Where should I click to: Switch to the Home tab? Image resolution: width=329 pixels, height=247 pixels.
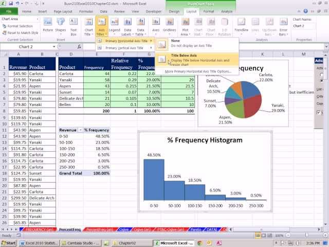27,11
